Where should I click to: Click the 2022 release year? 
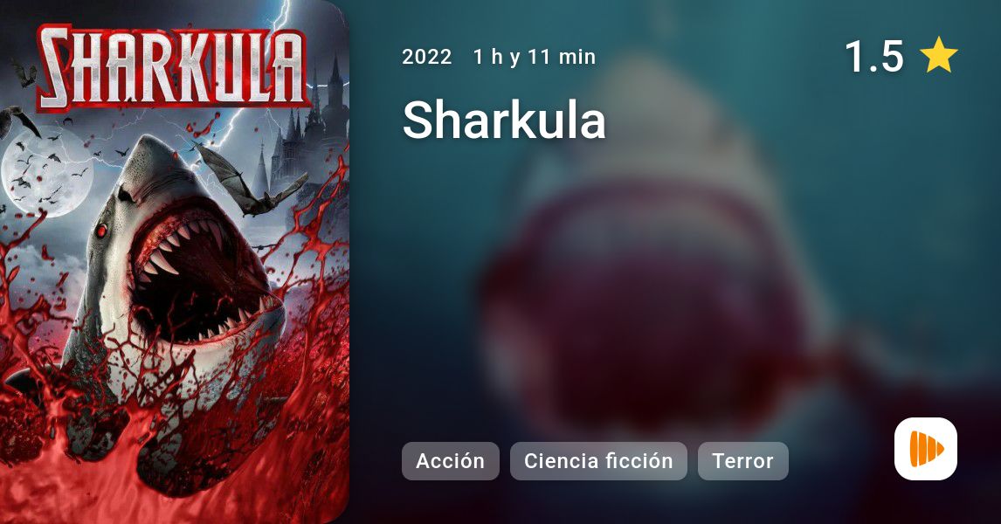[x=426, y=57]
